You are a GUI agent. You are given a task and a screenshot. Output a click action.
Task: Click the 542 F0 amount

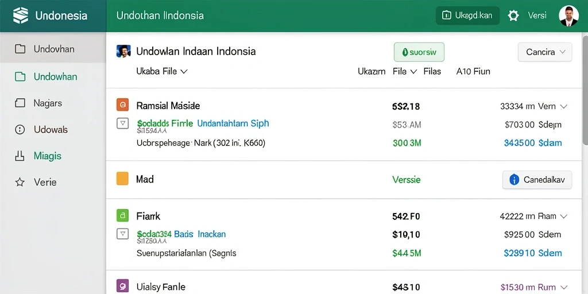click(x=406, y=216)
